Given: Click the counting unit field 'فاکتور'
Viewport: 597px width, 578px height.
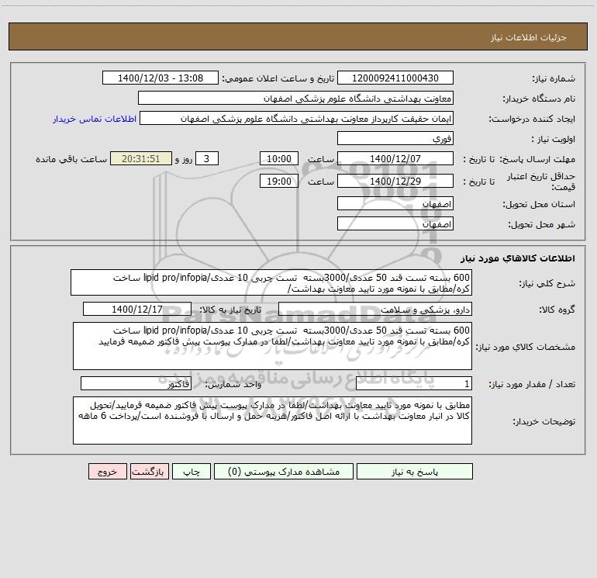Looking at the screenshot, I should coord(136,383).
